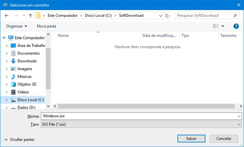
Task: Click the Salvar button
Action: (x=191, y=138)
